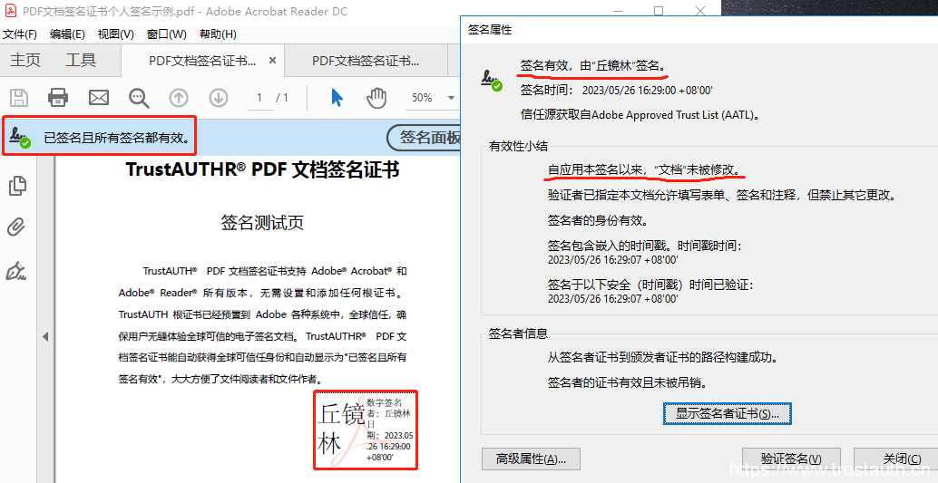Open attachments paperclip panel in sidebar
This screenshot has height=483, width=938.
click(x=16, y=227)
